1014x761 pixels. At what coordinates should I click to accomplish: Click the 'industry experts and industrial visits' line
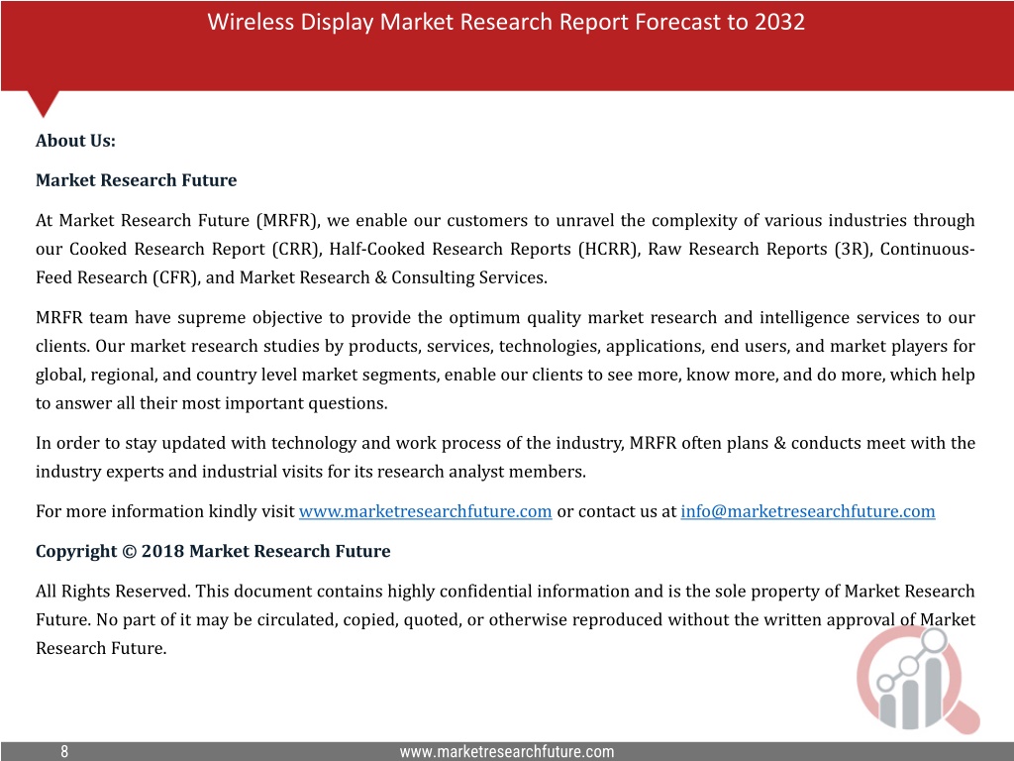click(310, 472)
